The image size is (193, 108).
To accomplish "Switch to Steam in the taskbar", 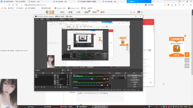I will point(31,107).
